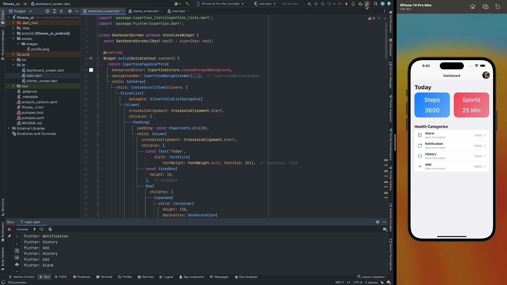
Task: Expand External Libraries node
Action: click(x=8, y=128)
